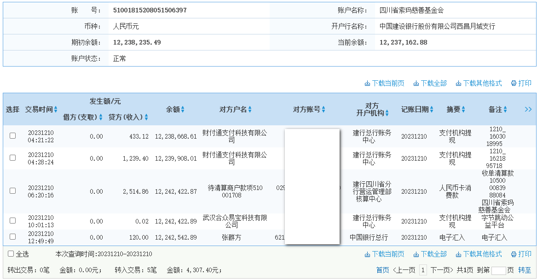This screenshot has width=537, height=280.
Task: Click the page number input field
Action: point(499,270)
